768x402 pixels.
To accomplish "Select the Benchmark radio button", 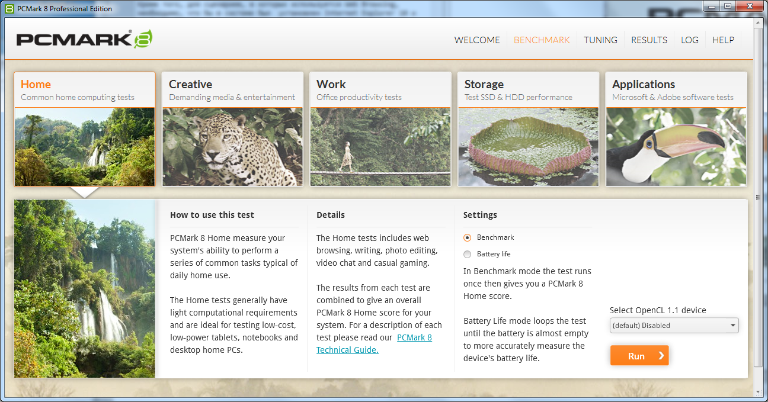I will click(x=467, y=237).
